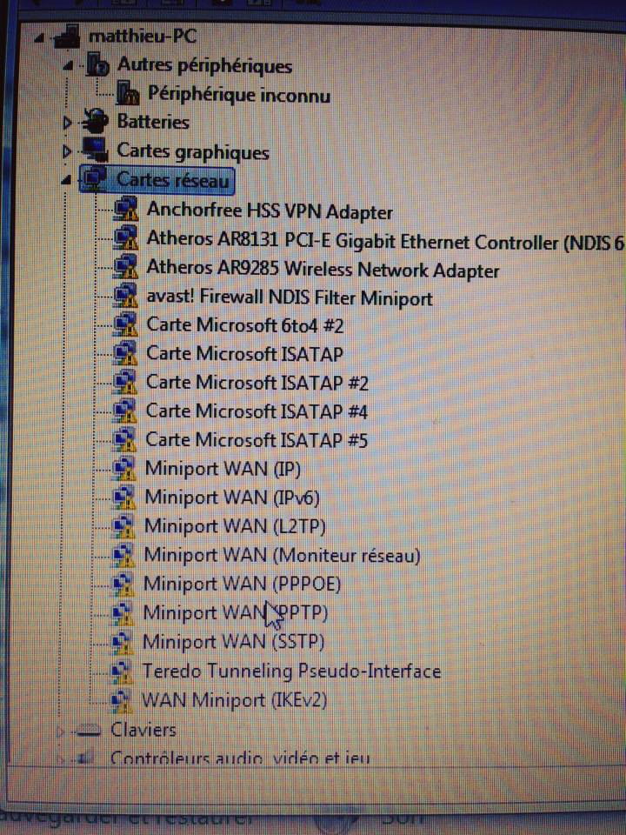Select the Périphérique inconnu entry
The width and height of the screenshot is (626, 835).
tap(238, 95)
